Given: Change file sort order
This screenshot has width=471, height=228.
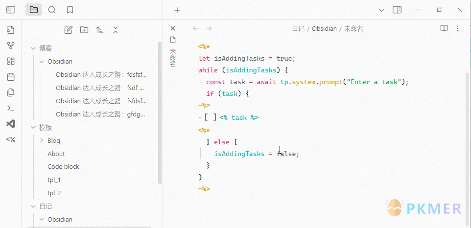Looking at the screenshot, I should (x=100, y=30).
